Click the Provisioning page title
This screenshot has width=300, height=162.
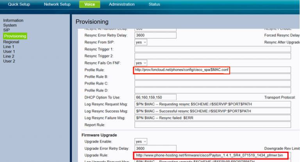92,22
